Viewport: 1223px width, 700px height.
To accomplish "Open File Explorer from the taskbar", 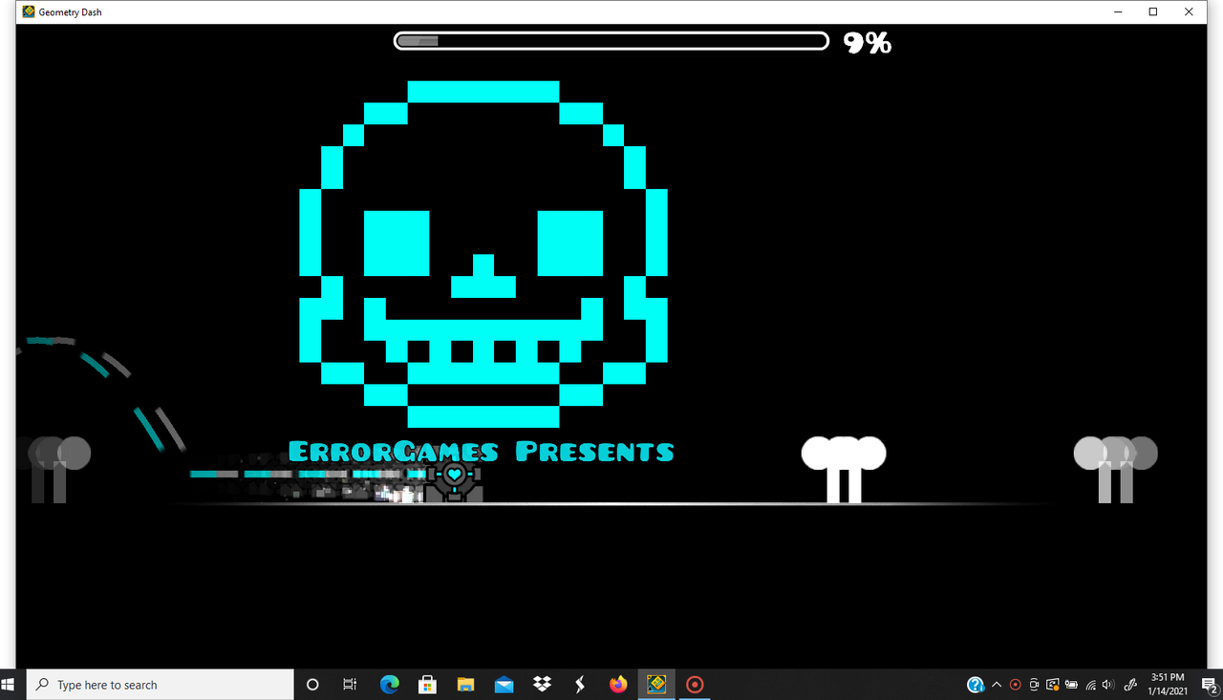I will [465, 685].
